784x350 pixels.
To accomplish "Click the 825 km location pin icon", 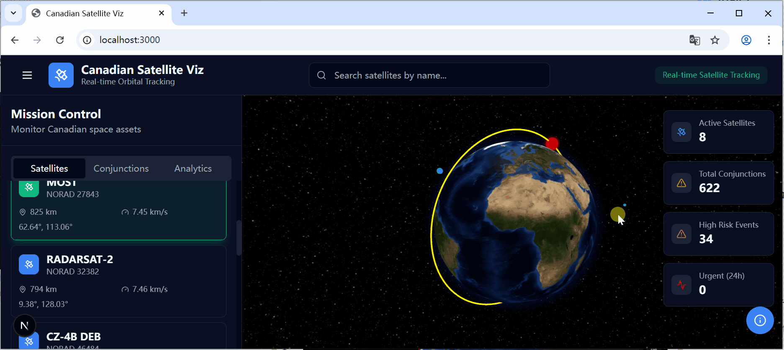I will tap(23, 212).
